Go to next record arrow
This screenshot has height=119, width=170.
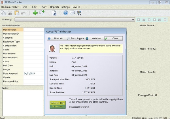click(x=154, y=20)
